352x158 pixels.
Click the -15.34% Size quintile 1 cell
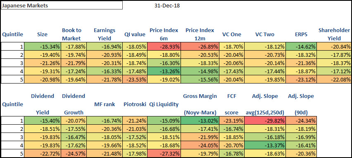coord(42,47)
